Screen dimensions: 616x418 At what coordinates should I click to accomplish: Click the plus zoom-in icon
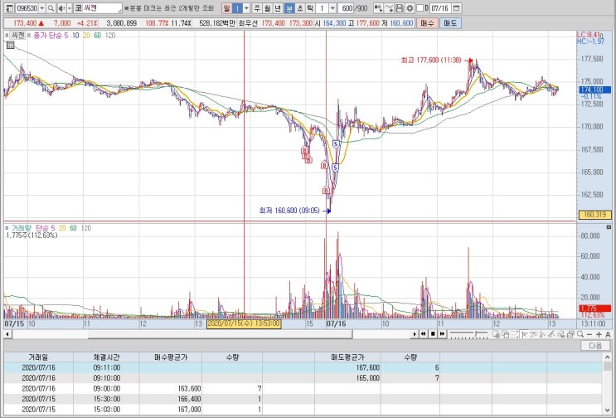[x=599, y=334]
